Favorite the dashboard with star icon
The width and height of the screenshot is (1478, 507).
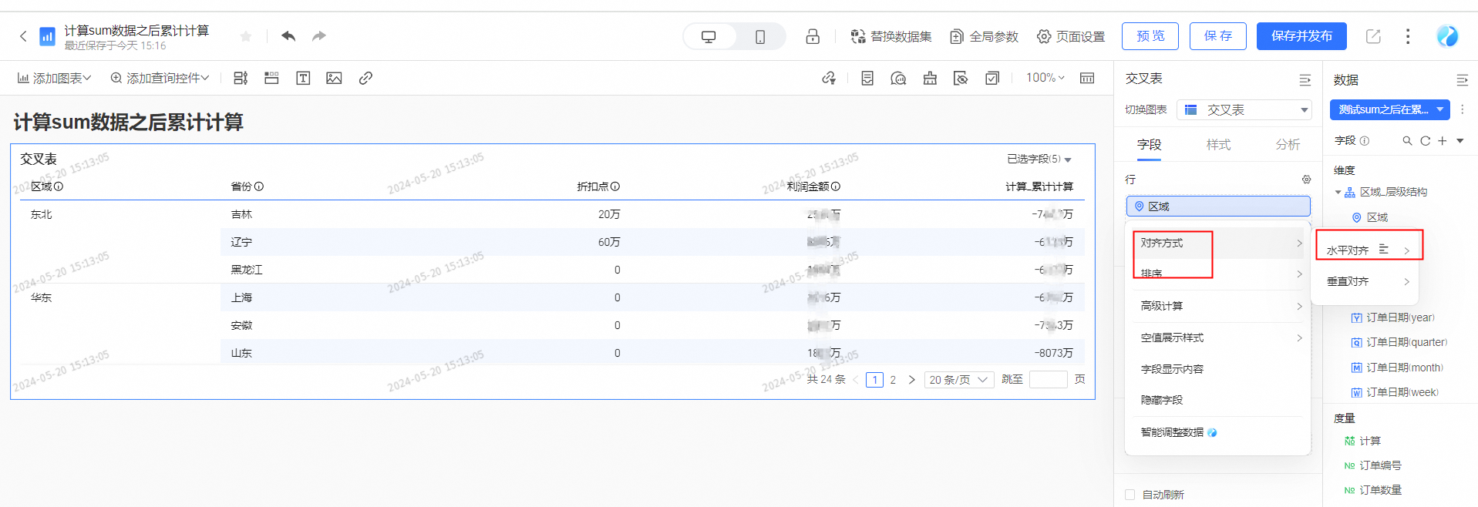click(x=246, y=36)
